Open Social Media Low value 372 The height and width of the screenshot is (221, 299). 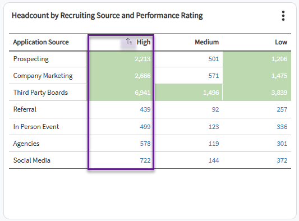point(282,160)
